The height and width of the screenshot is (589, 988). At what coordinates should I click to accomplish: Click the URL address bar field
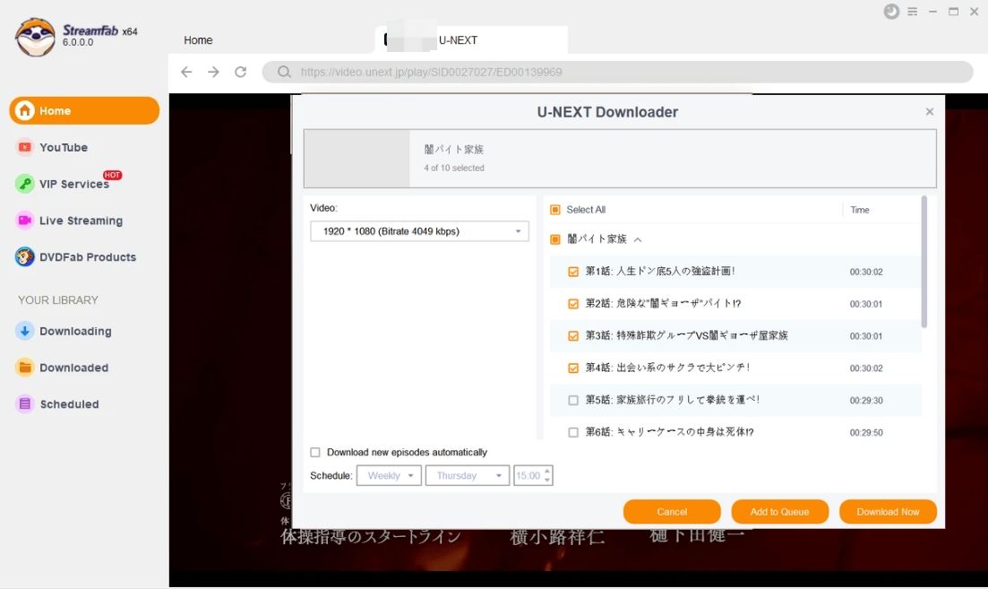coord(617,72)
